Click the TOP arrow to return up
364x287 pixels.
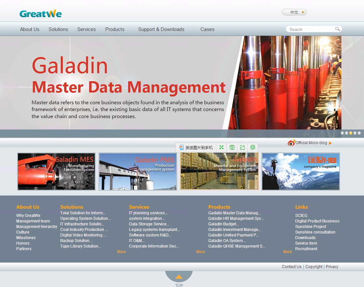179,277
